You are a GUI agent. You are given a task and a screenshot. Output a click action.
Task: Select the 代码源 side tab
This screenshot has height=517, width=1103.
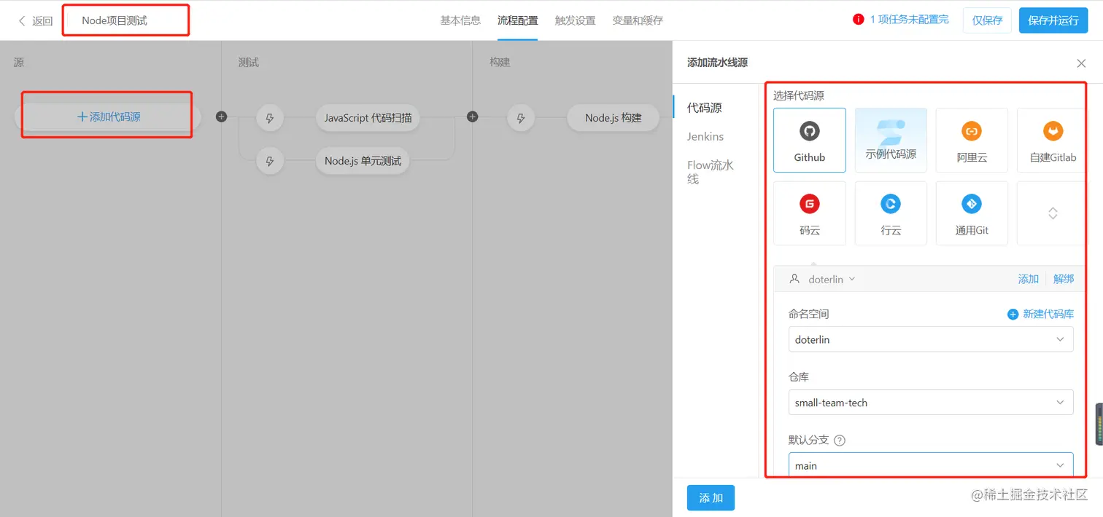705,108
